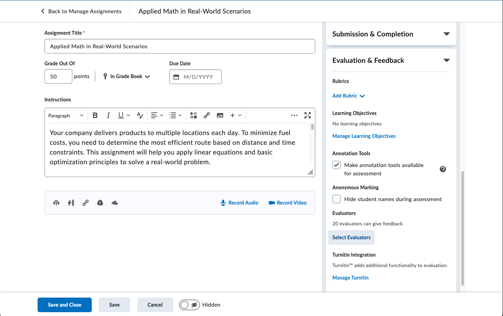Viewport: 503px width, 316px height.
Task: Click the Insert Stuff icon in the toolbar
Action: coord(194,115)
